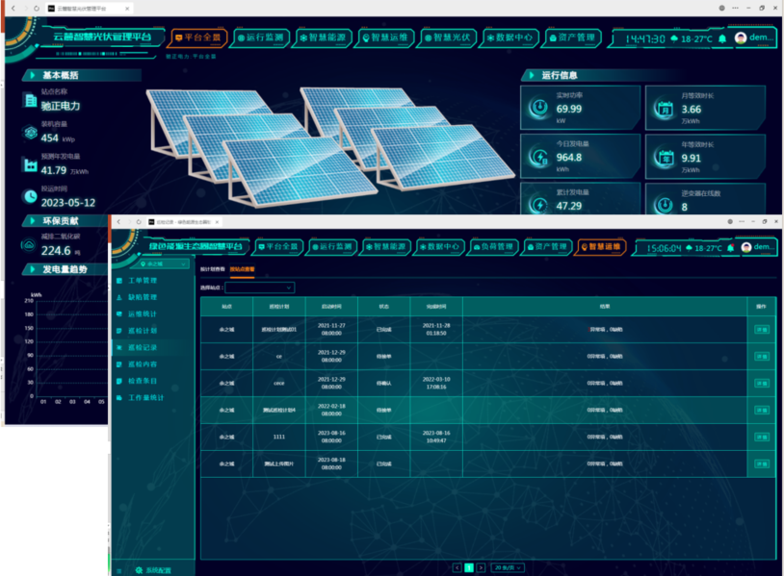
Task: Open 缺陷管理 sidebar item
Action: click(x=143, y=297)
